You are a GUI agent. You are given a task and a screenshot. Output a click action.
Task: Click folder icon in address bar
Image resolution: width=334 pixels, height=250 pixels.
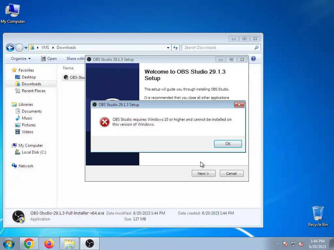(32, 48)
